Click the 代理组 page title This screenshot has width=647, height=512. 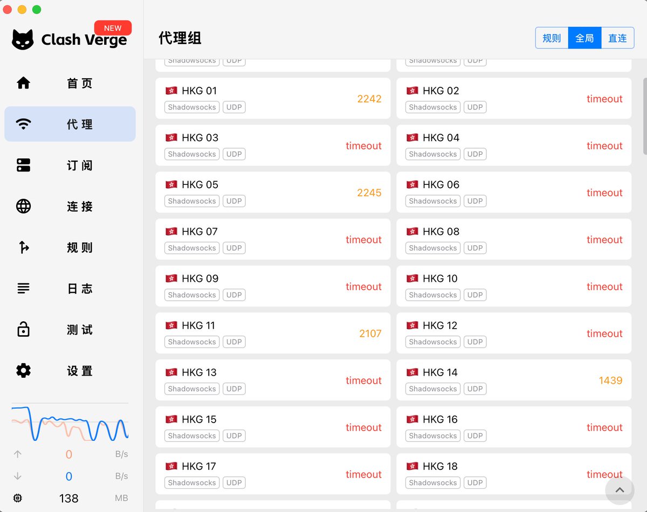[x=180, y=38]
